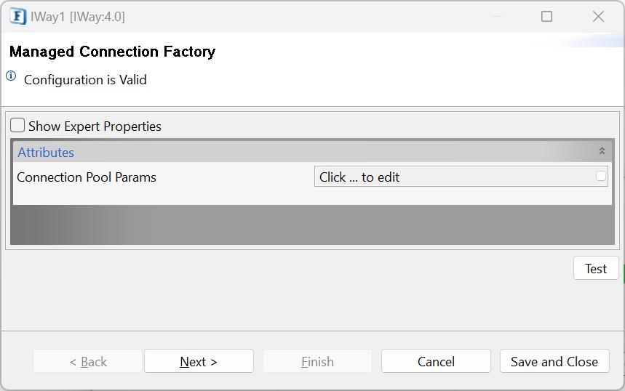Select the Connection Pool Params row label
The image size is (625, 391).
pyautogui.click(x=87, y=177)
